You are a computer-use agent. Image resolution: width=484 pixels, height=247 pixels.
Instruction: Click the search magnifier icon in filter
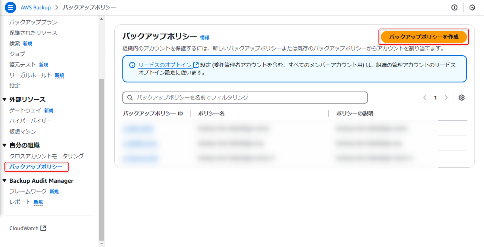click(130, 98)
